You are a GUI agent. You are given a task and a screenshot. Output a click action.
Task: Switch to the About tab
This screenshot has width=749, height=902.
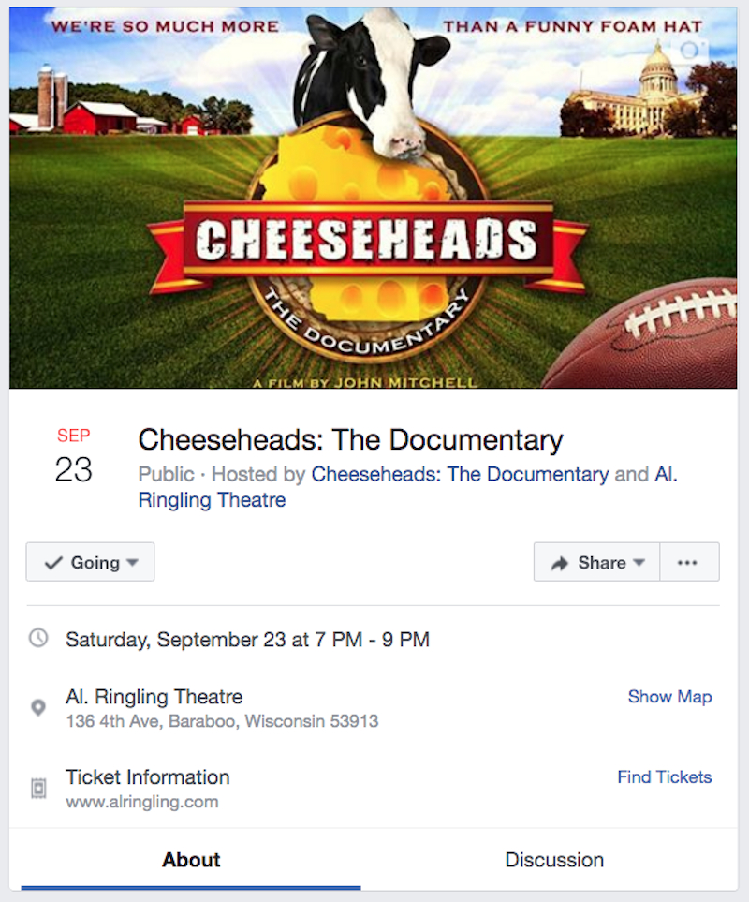coord(191,860)
